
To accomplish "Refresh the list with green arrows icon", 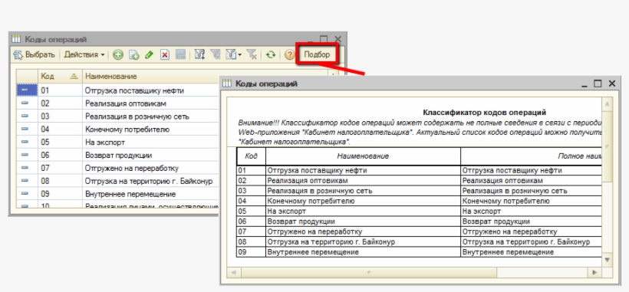I will pos(271,55).
